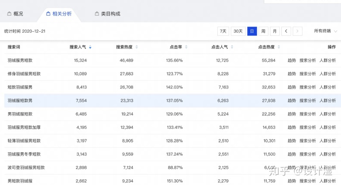Click the 15,324 搜索人气 value
341x185 pixels.
80,61
